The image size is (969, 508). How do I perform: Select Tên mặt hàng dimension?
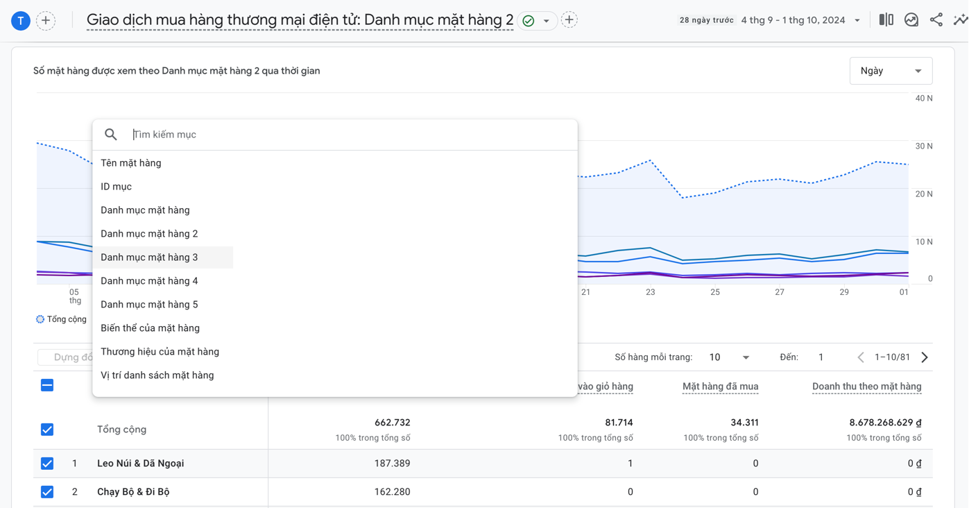[x=131, y=163]
